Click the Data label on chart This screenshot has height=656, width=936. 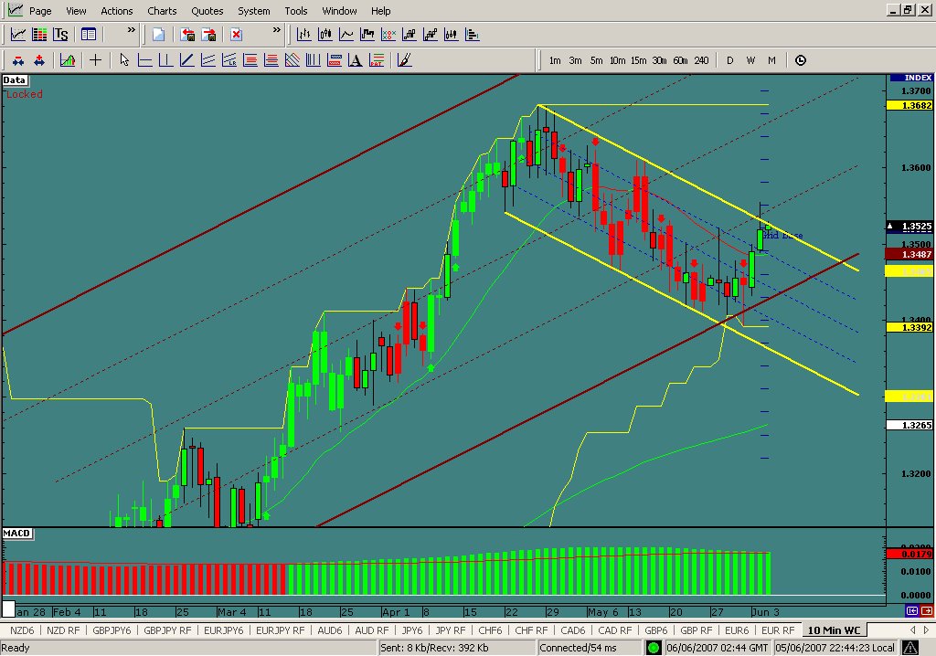click(15, 80)
